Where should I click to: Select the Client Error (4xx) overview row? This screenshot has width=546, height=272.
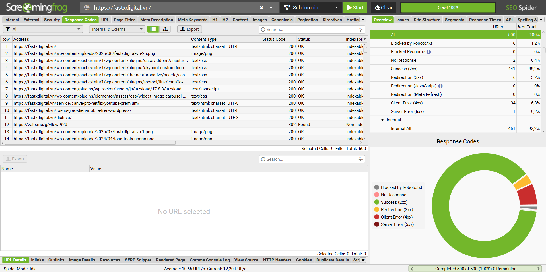click(x=455, y=103)
